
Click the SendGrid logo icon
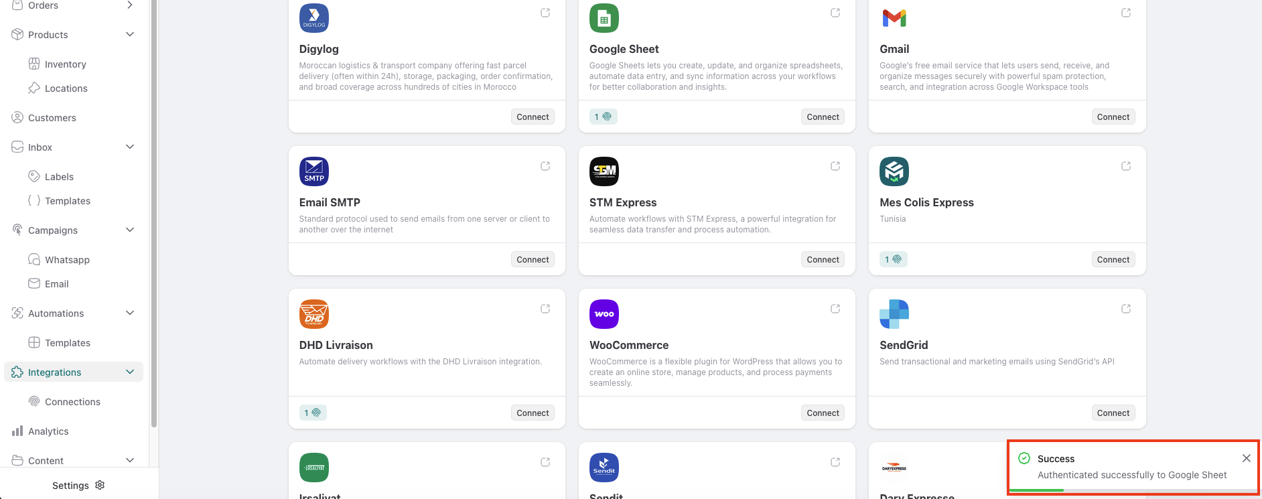coord(894,314)
